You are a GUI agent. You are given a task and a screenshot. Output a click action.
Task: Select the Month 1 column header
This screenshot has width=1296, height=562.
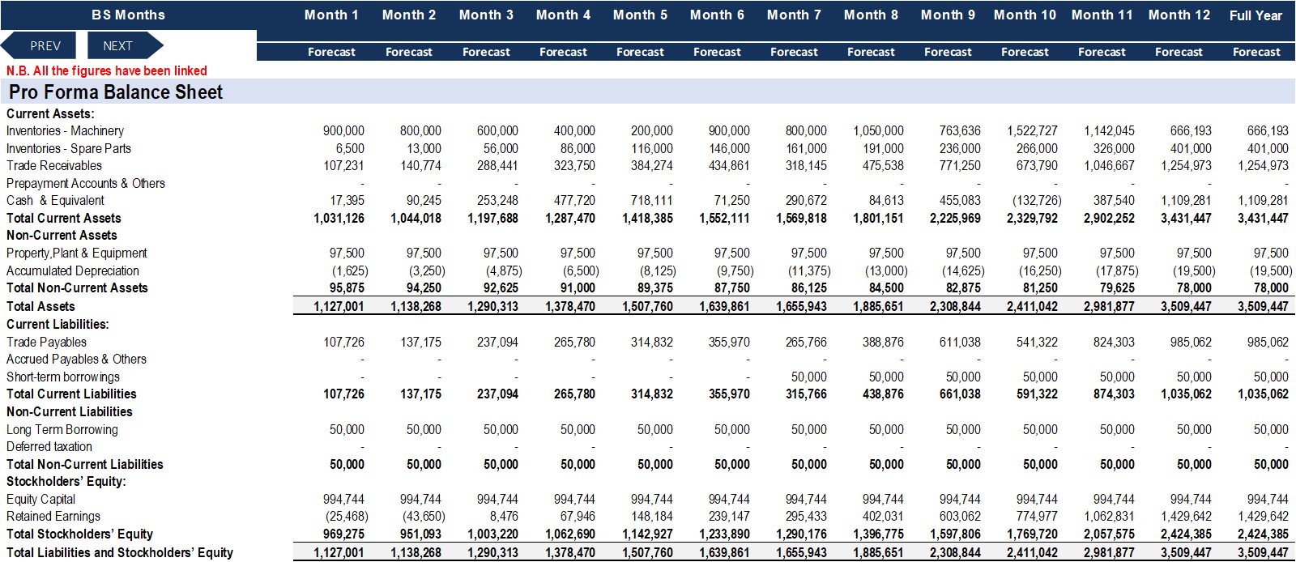tap(331, 15)
